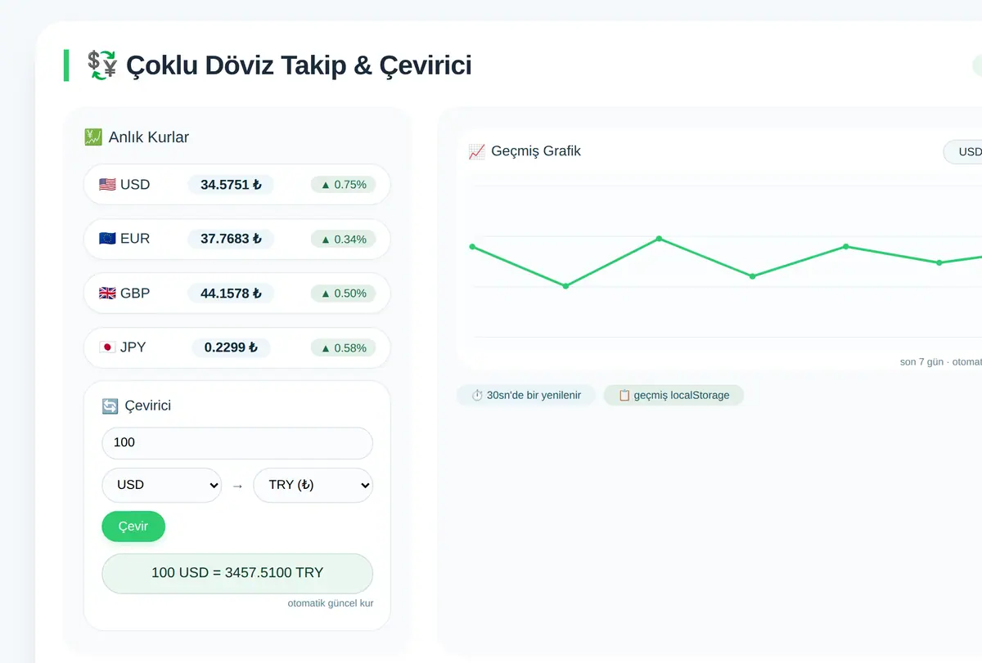Screen dimensions: 982x663
Task: Click the JPY currency label in rates list
Action: click(133, 347)
